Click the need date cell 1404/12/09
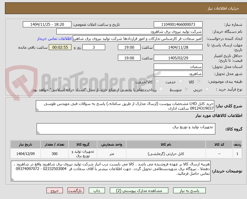This screenshot has width=247, height=199. point(25,154)
